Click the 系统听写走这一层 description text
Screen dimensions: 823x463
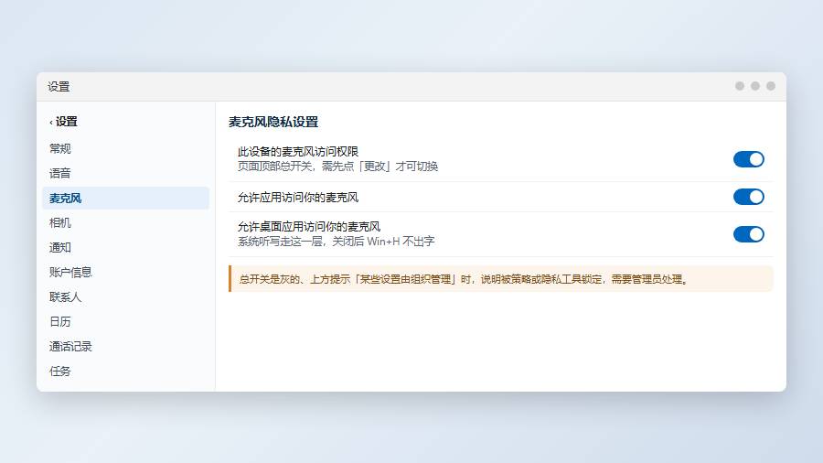(336, 242)
